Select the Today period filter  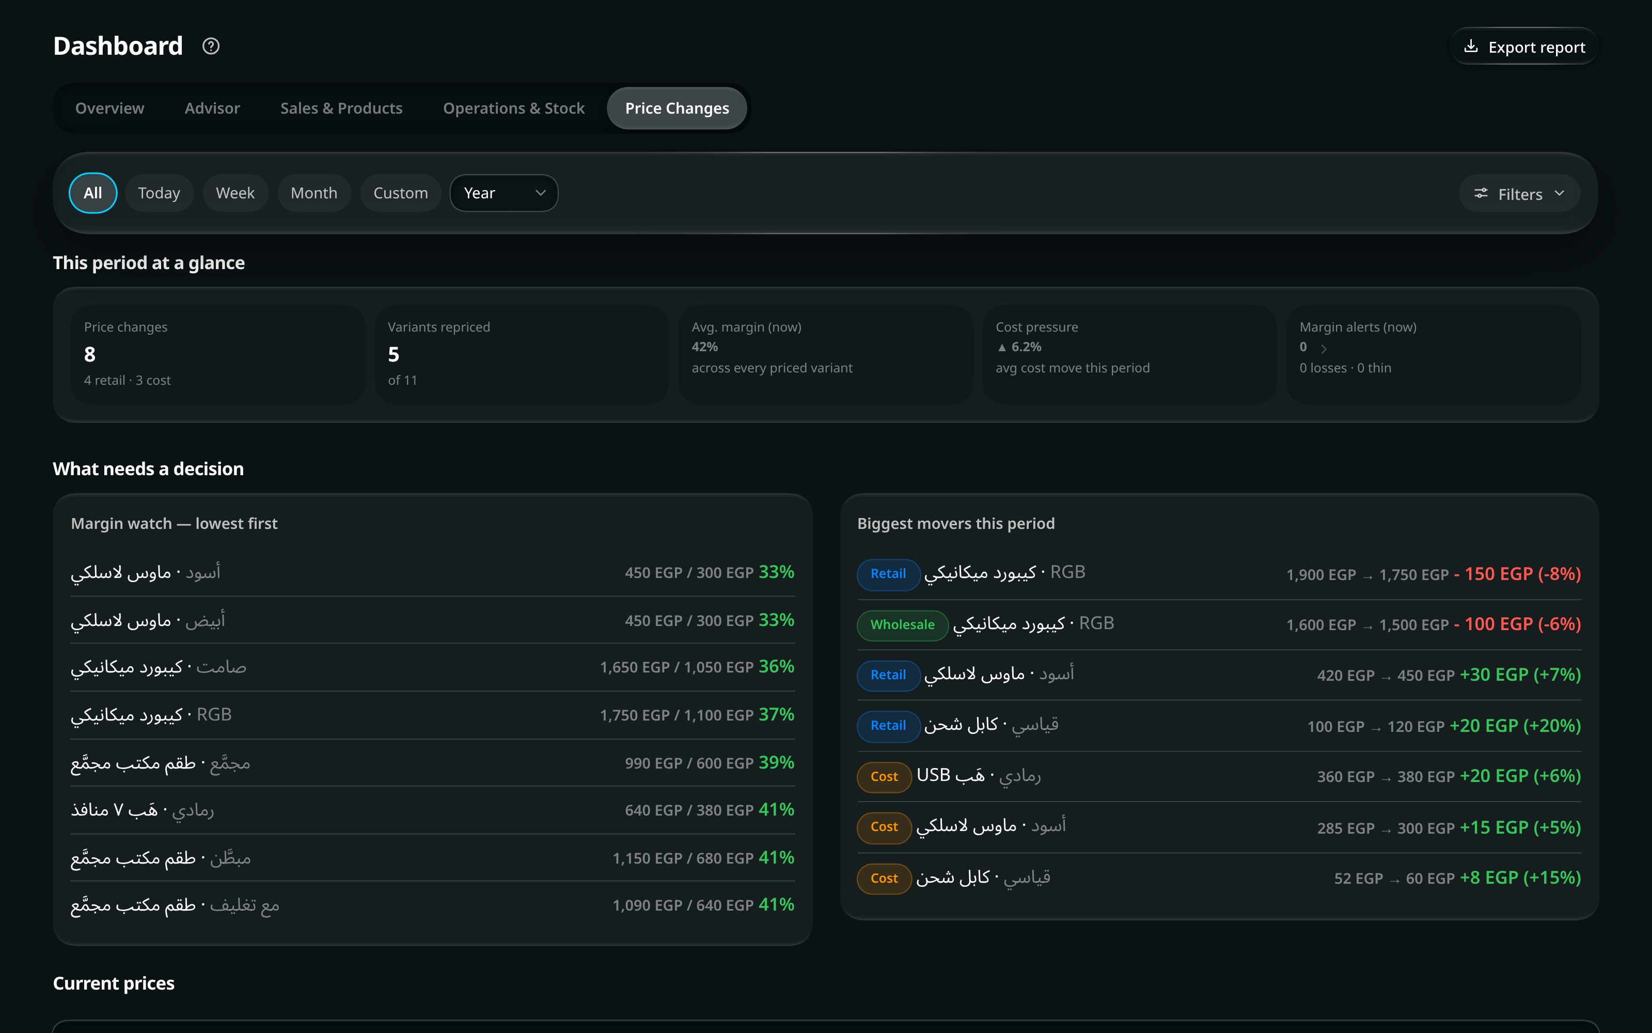tap(159, 193)
